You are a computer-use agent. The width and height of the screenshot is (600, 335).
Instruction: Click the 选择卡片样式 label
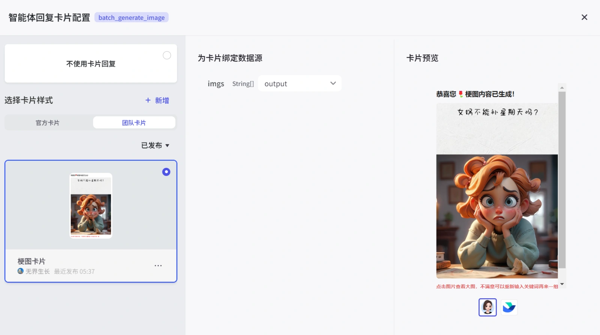click(x=28, y=100)
